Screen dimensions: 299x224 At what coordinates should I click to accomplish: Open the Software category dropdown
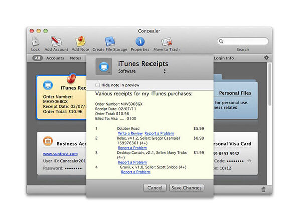(141, 71)
